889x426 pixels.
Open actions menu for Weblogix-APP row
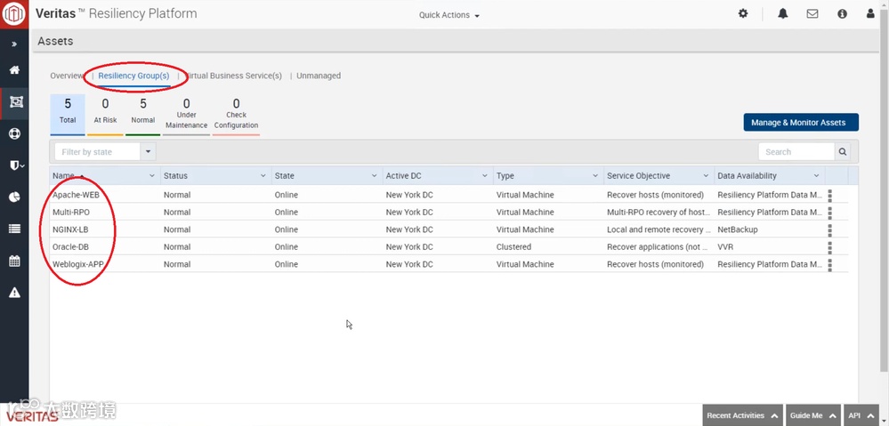[830, 264]
